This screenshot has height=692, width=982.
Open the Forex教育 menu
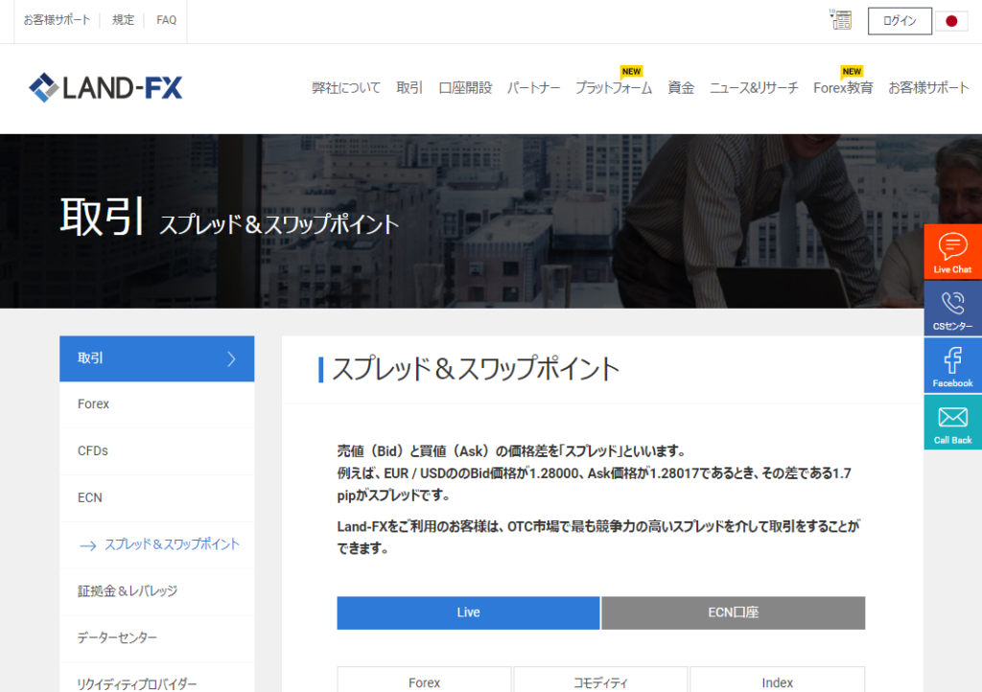pyautogui.click(x=843, y=87)
